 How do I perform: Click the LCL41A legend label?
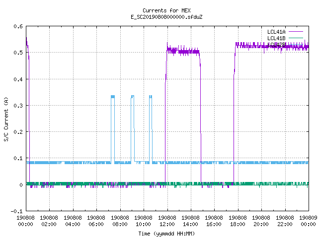pos(276,32)
